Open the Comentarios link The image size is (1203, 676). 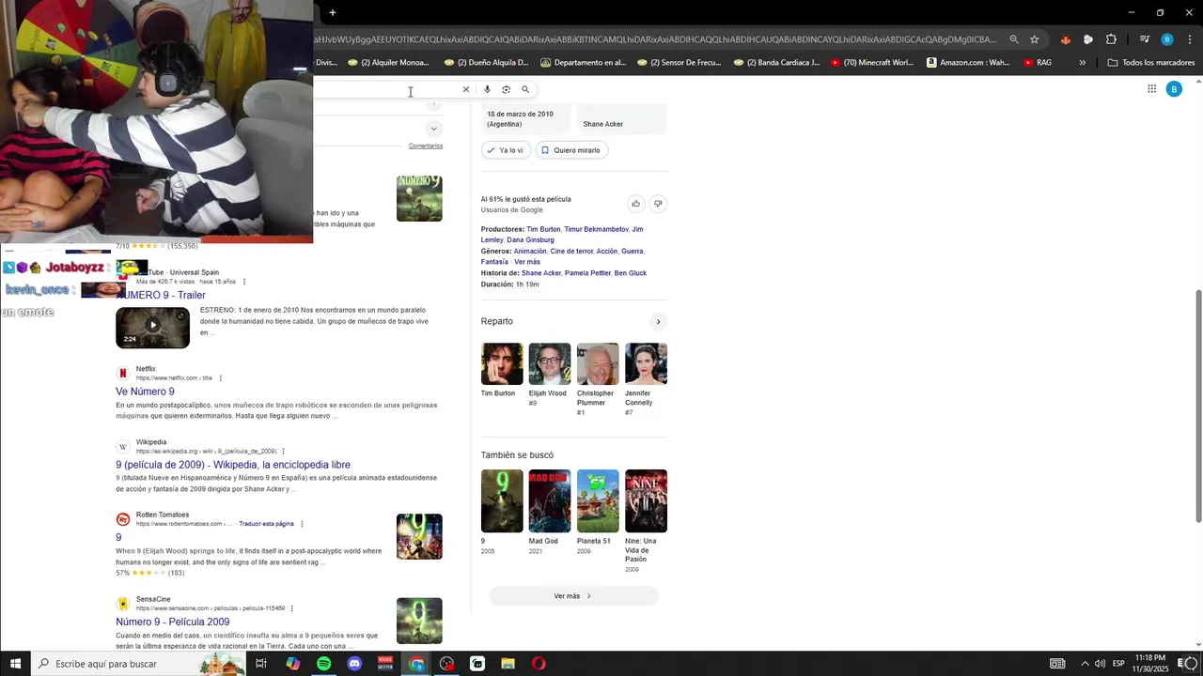coord(426,146)
